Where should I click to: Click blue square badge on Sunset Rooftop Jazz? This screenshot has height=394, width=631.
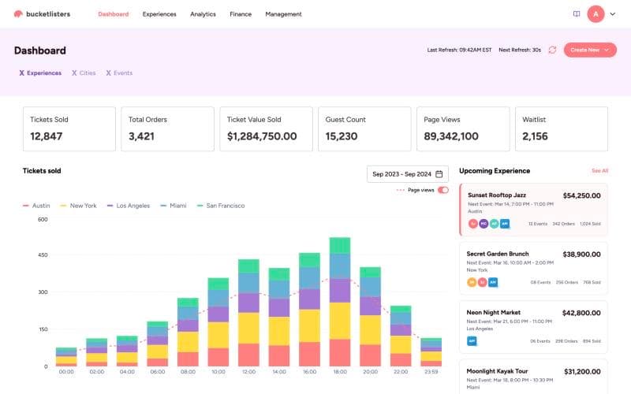505,224
